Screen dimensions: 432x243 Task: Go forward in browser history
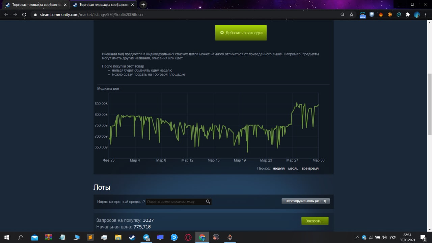tap(15, 15)
